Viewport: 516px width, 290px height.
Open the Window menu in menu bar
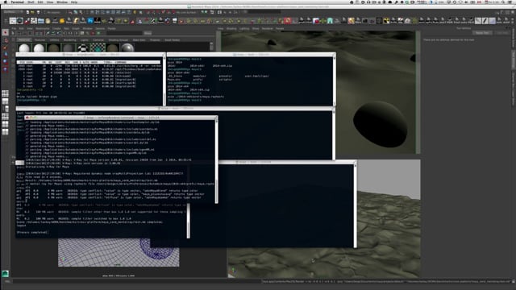coord(62,2)
